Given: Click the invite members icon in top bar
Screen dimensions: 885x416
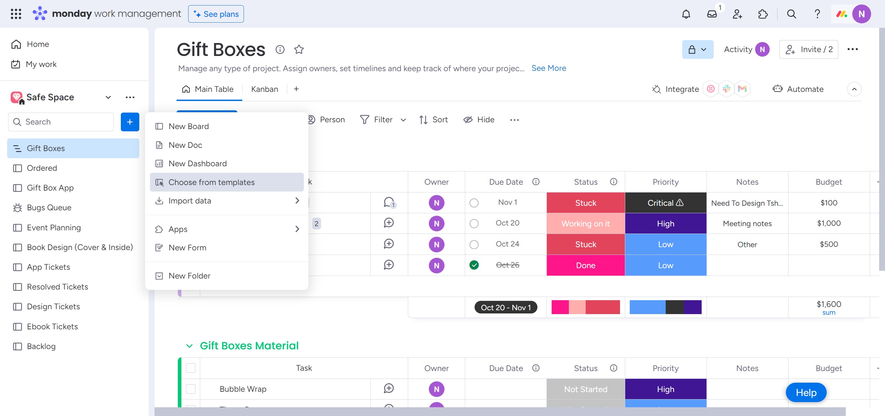Looking at the screenshot, I should 737,14.
